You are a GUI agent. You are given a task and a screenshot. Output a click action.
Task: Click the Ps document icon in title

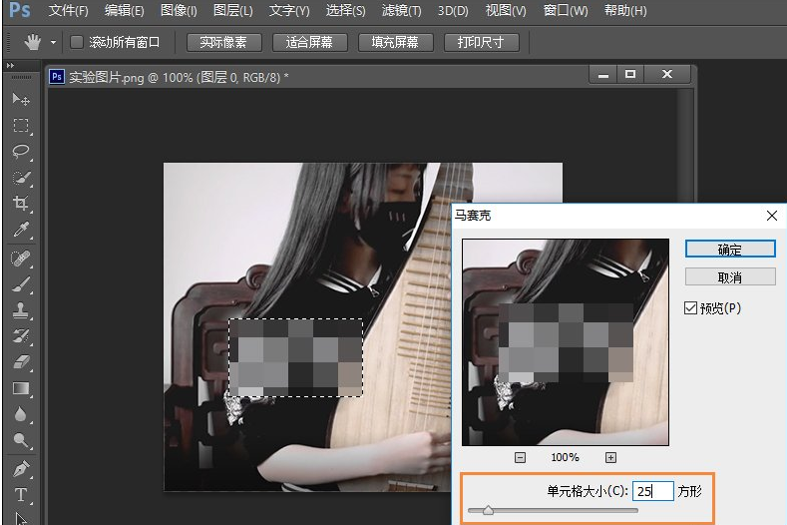(57, 77)
